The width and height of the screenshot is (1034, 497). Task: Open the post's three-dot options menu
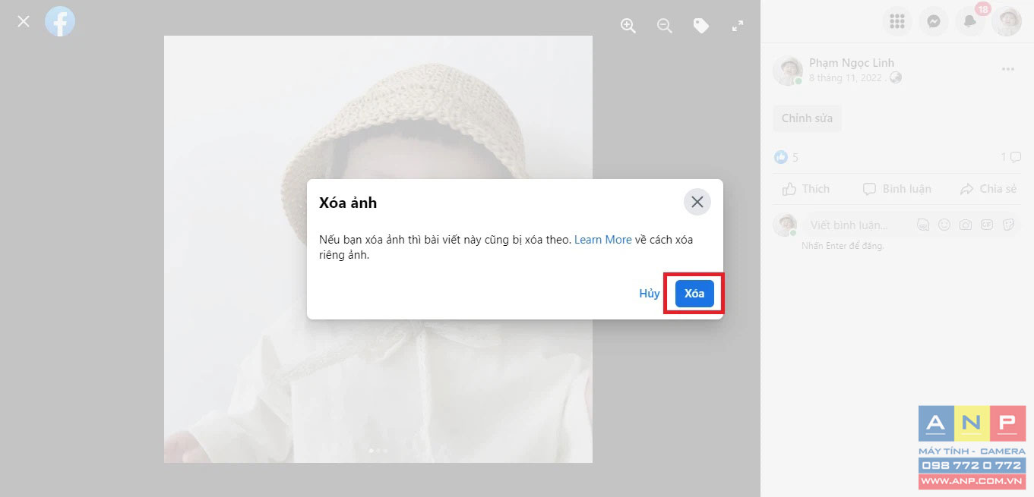click(1008, 69)
